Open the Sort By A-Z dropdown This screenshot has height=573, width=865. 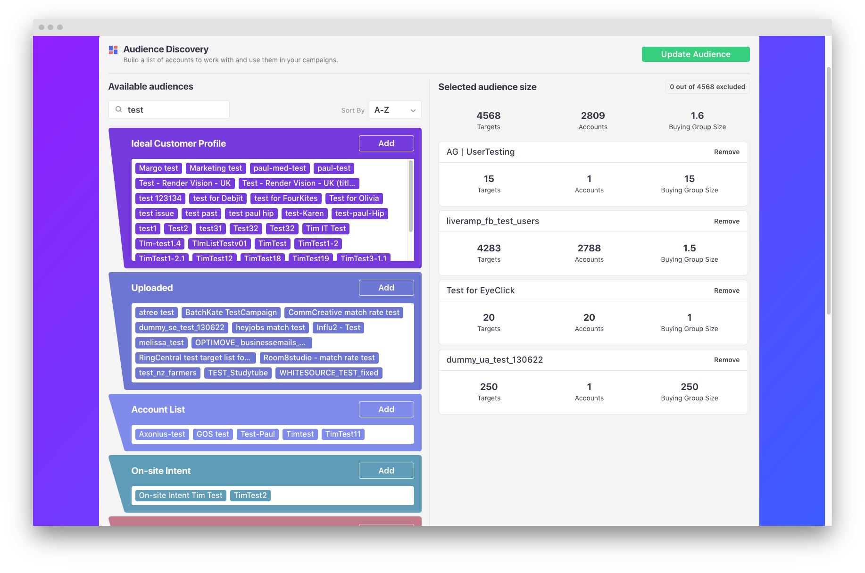click(395, 110)
